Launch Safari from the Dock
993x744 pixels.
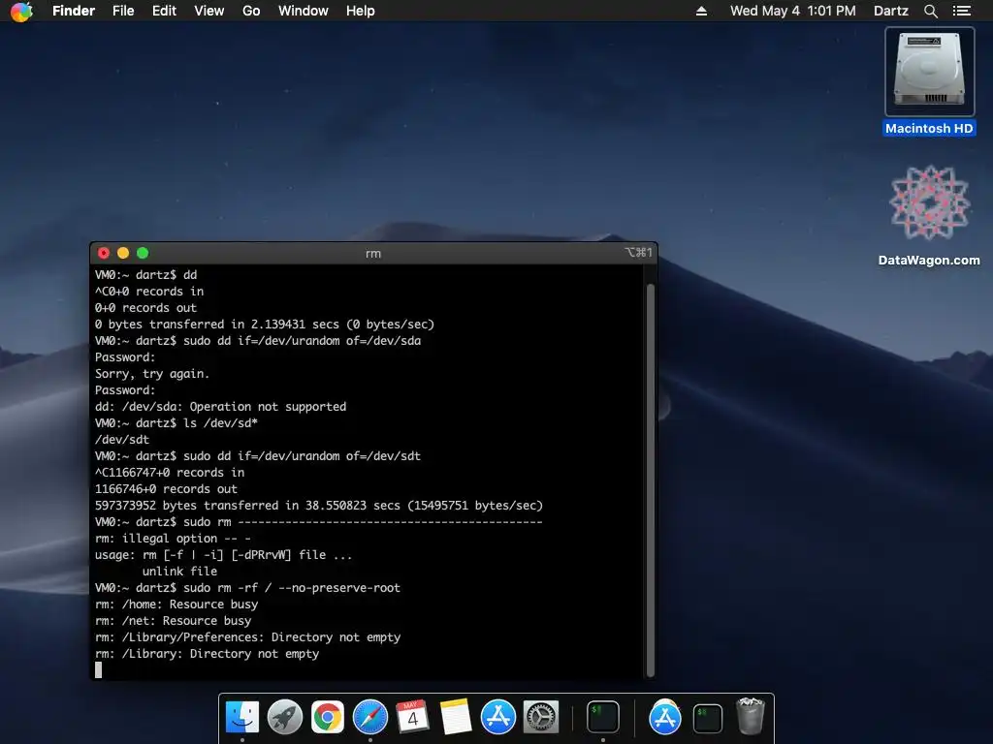click(370, 718)
